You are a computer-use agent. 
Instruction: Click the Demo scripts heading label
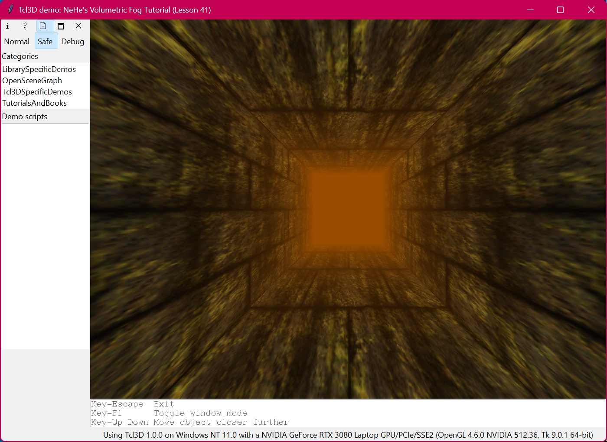[x=25, y=117]
